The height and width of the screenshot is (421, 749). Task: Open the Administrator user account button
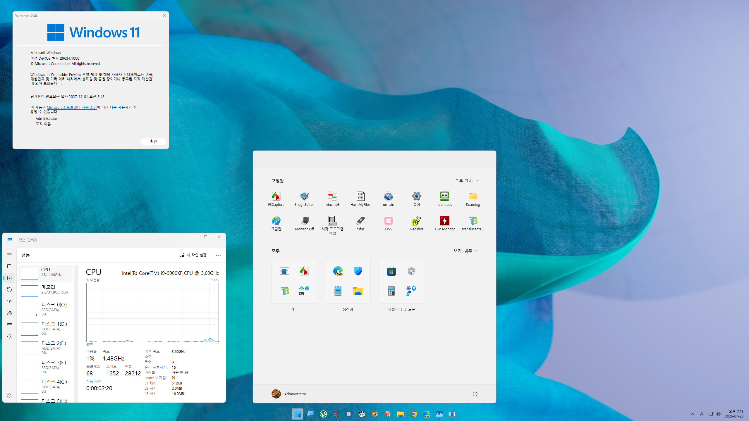[289, 394]
